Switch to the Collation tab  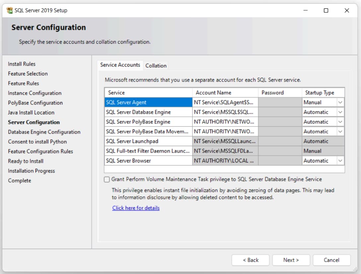156,66
